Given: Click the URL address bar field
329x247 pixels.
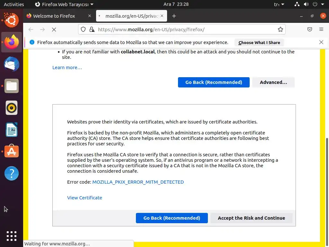Looking at the screenshot, I should tap(182, 29).
